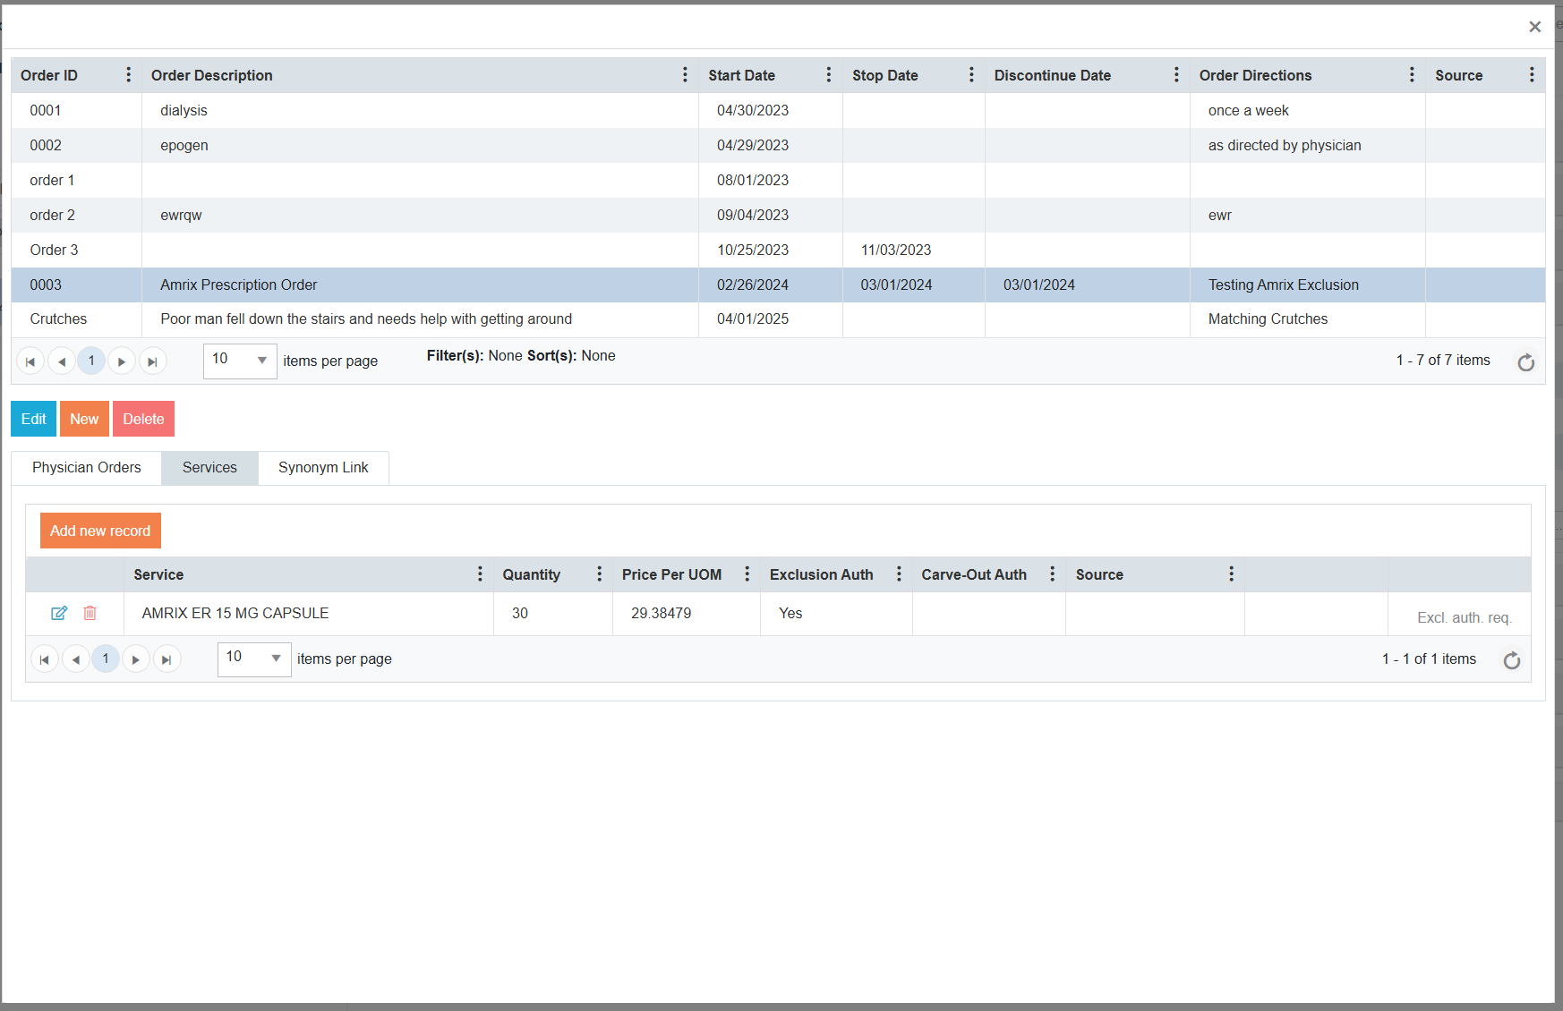Open services grid Source column menu
The width and height of the screenshot is (1563, 1011).
point(1232,574)
